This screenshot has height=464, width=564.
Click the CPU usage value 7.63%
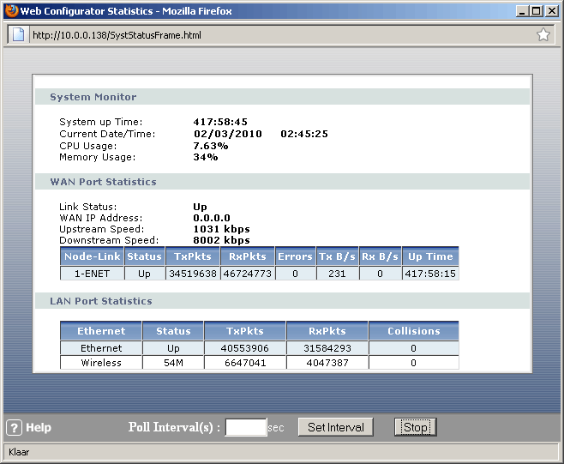(x=211, y=146)
